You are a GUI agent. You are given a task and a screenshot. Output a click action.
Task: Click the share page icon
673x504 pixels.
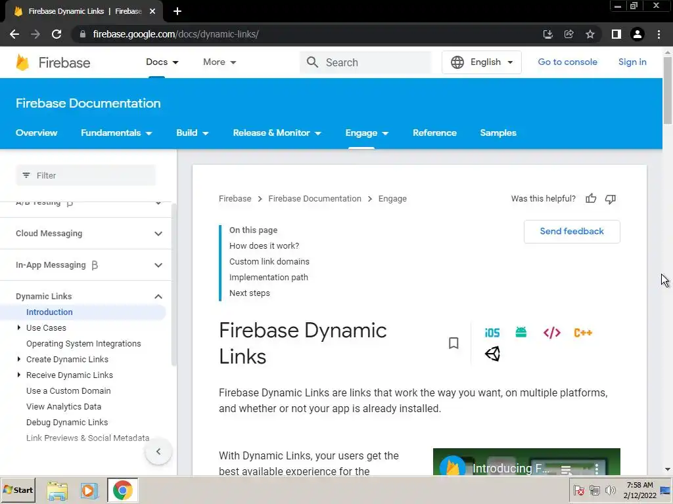coord(569,34)
